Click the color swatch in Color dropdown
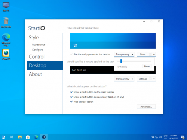 point(150,55)
